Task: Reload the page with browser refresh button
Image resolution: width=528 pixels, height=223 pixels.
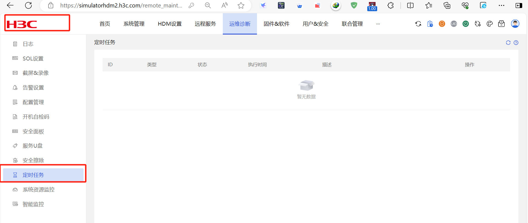Action: pos(28,6)
